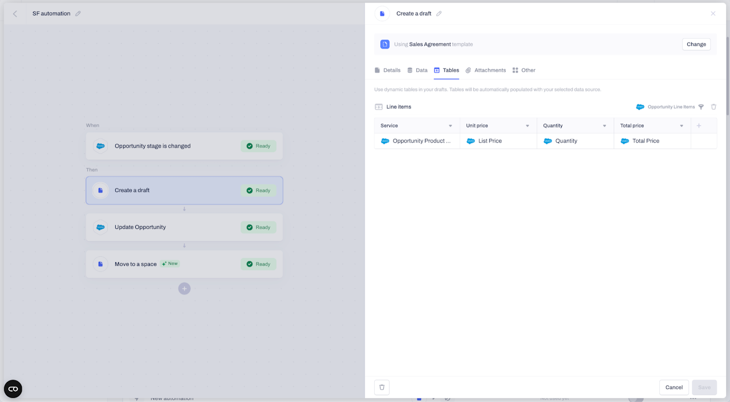Expand the Total price column dropdown

[x=682, y=126]
